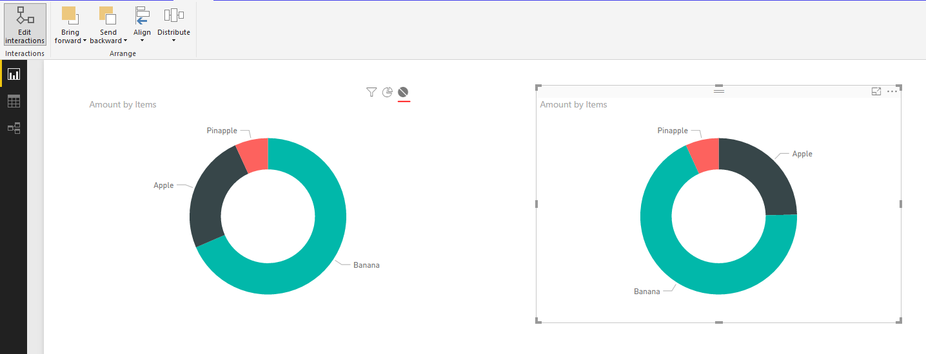Open the Distribute dropdown
Viewport: 926px width, 354px height.
[x=173, y=25]
